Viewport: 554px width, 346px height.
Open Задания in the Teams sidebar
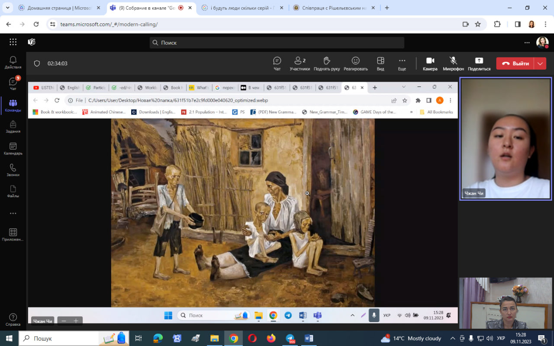[13, 127]
